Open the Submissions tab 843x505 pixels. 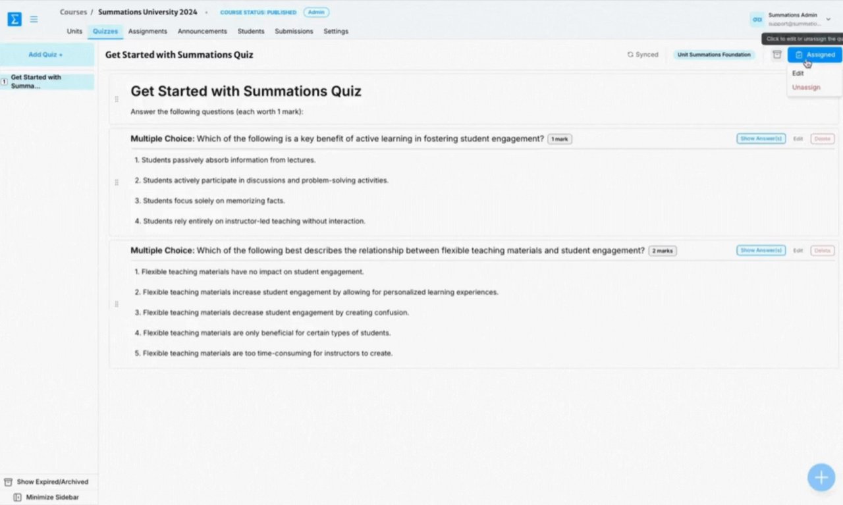tap(294, 31)
